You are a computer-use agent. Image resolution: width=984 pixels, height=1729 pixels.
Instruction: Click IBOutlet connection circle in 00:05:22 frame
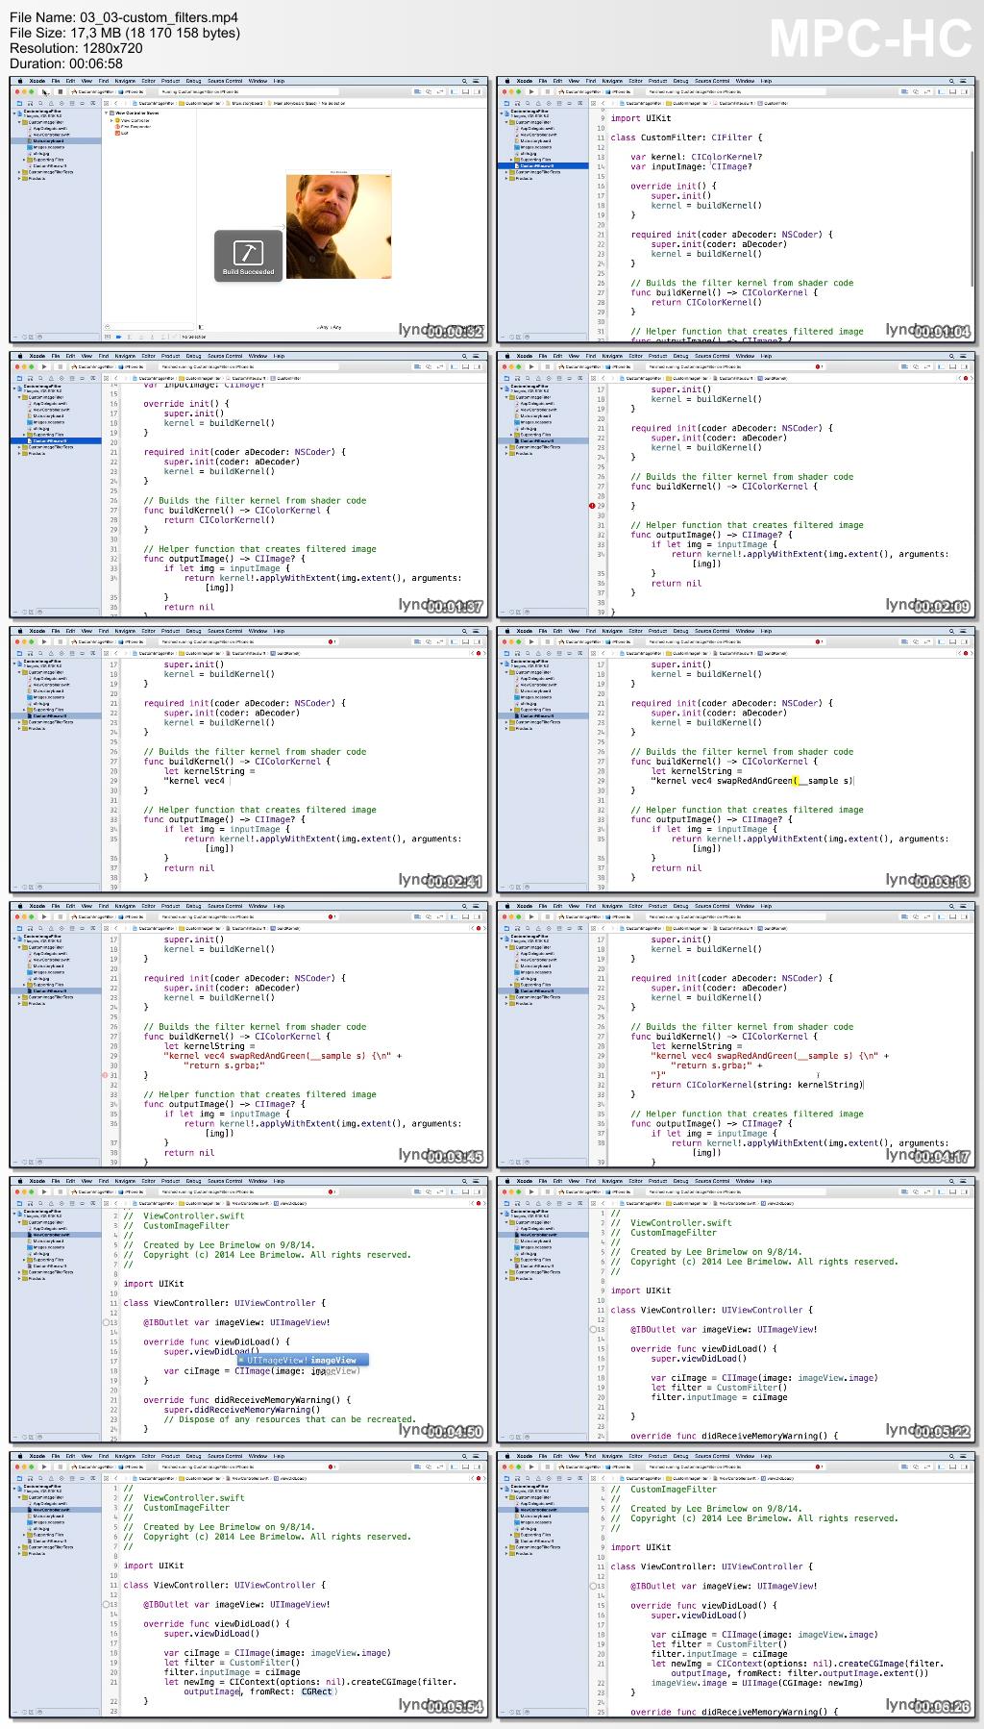coord(594,1329)
